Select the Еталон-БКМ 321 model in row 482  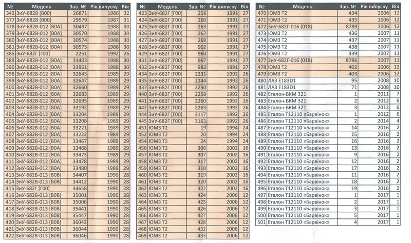(x=302, y=94)
